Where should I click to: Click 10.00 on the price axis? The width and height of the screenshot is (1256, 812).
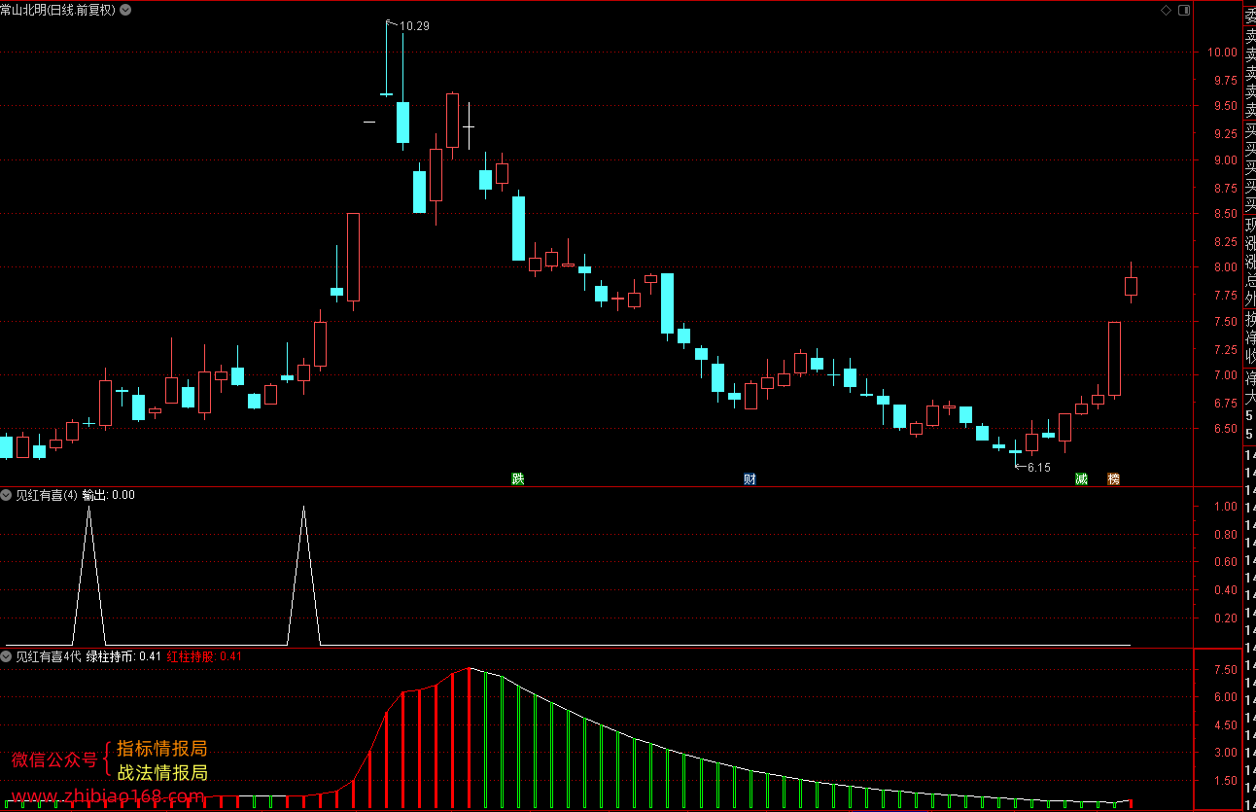click(1222, 53)
